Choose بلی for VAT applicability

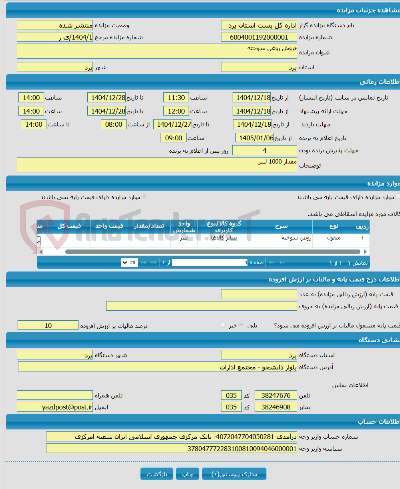click(x=241, y=325)
